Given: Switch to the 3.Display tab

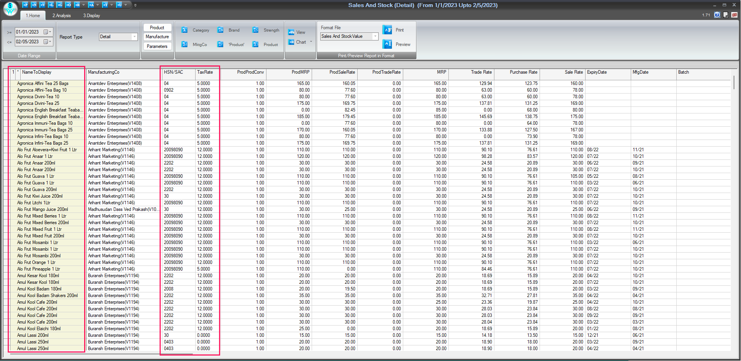Looking at the screenshot, I should point(92,16).
